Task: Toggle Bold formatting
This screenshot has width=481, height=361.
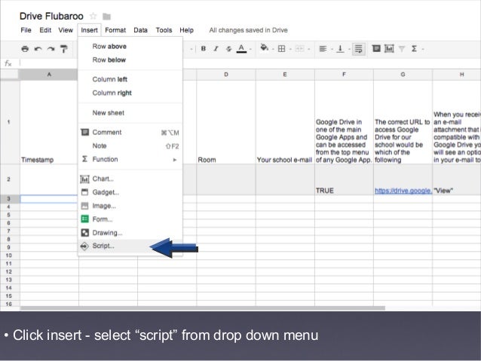Action: [x=203, y=49]
